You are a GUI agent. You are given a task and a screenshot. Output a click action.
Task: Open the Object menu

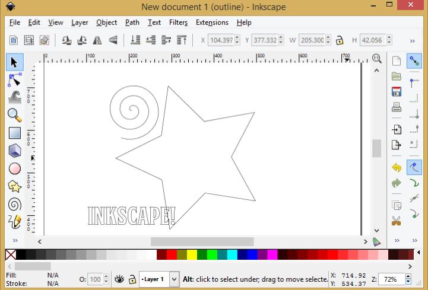tap(106, 23)
